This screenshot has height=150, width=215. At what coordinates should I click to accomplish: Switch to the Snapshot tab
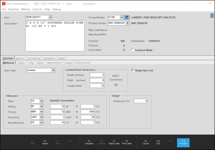pyautogui.click(x=49, y=58)
